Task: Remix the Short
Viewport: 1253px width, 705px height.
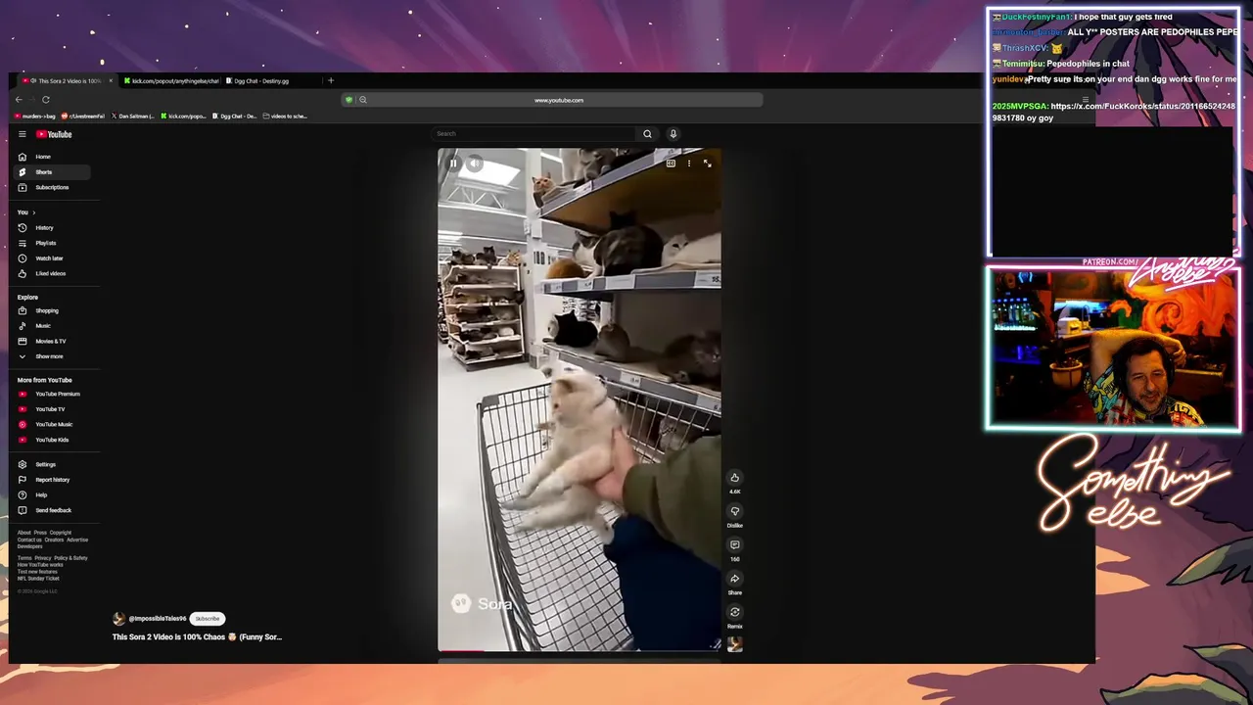Action: [735, 613]
